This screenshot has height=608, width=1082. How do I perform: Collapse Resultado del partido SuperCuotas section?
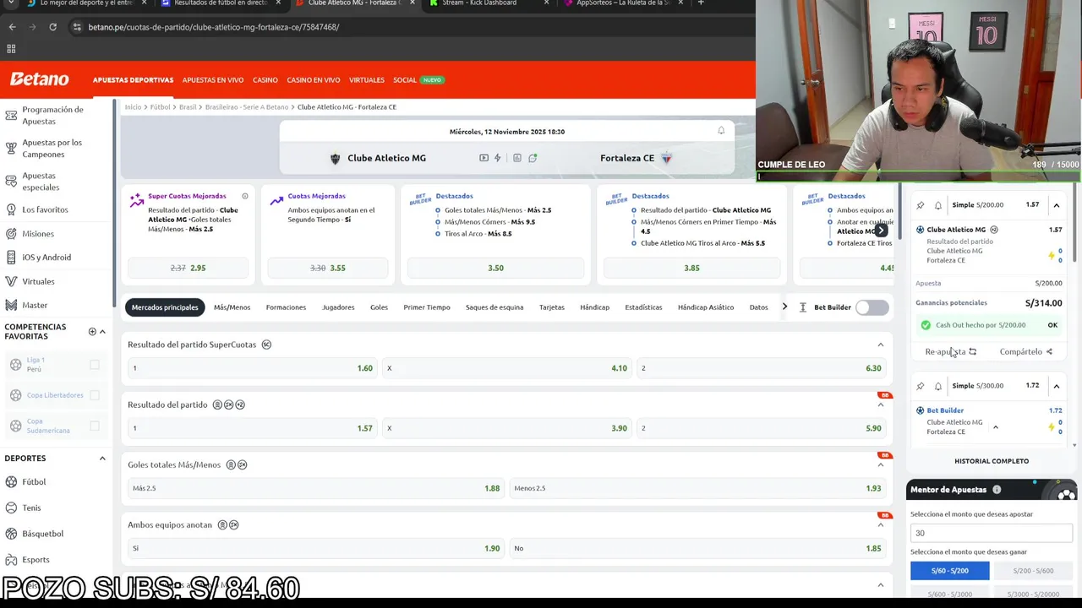click(x=880, y=345)
